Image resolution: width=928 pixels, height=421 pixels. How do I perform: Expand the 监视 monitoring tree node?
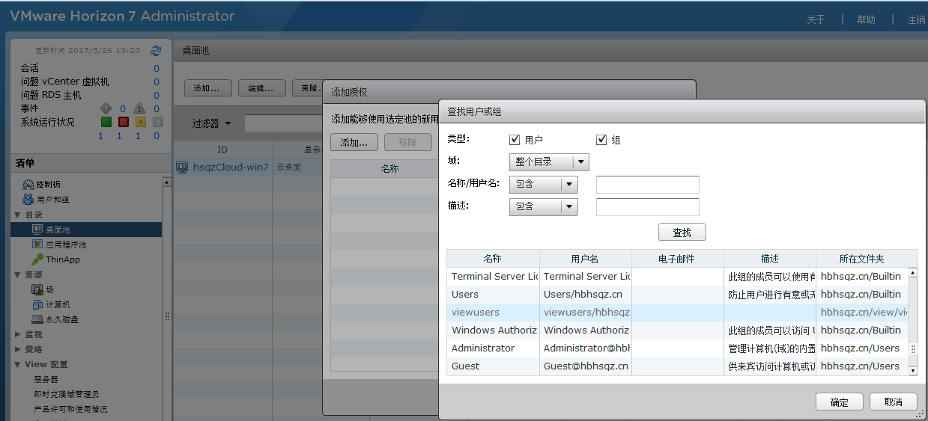(x=18, y=334)
